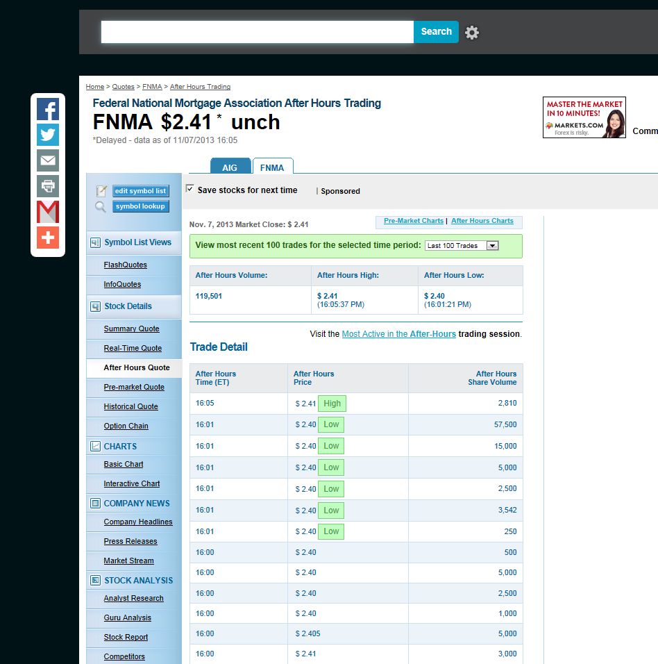Click the Symbol List Views heading

pos(138,242)
